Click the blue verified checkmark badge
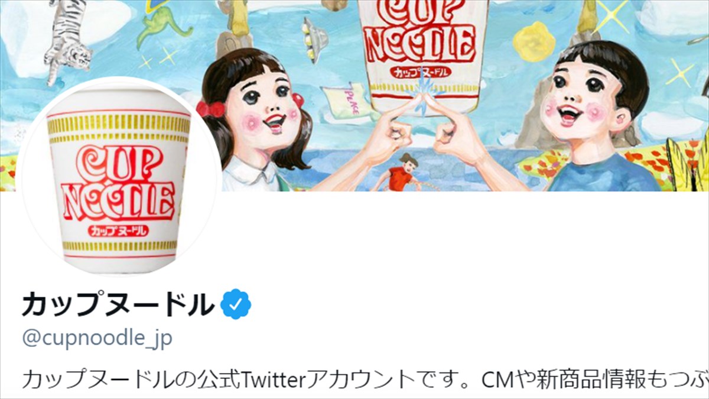 pos(236,304)
